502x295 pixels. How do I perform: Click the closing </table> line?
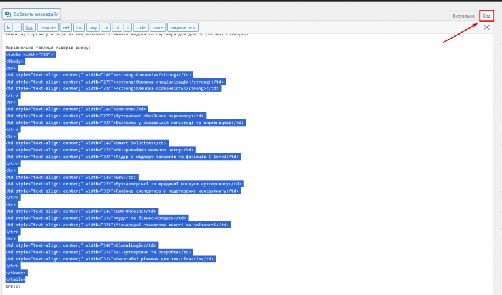[16, 279]
